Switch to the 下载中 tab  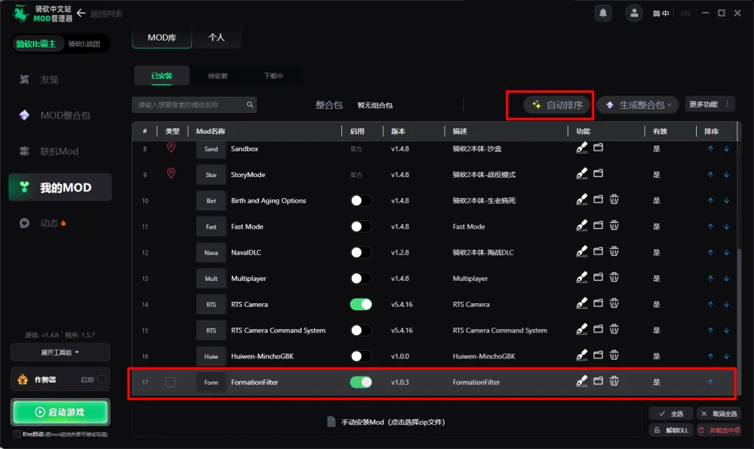click(x=274, y=76)
